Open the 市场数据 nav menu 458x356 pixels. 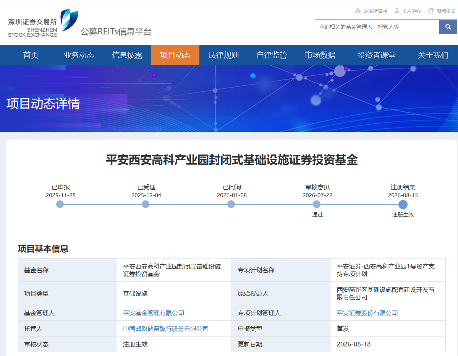[320, 55]
